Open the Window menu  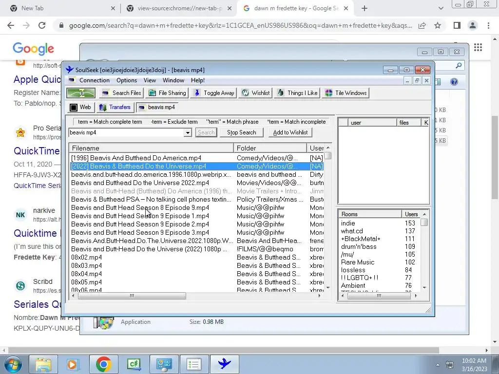pyautogui.click(x=173, y=80)
